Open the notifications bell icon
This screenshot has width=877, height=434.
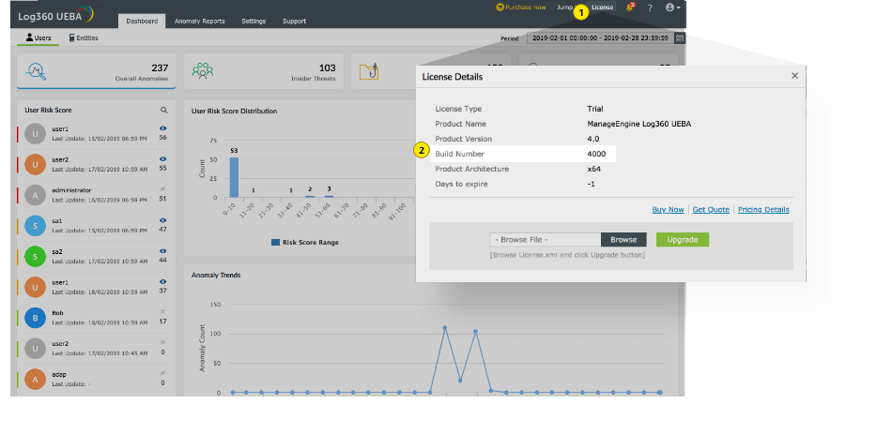coord(630,7)
